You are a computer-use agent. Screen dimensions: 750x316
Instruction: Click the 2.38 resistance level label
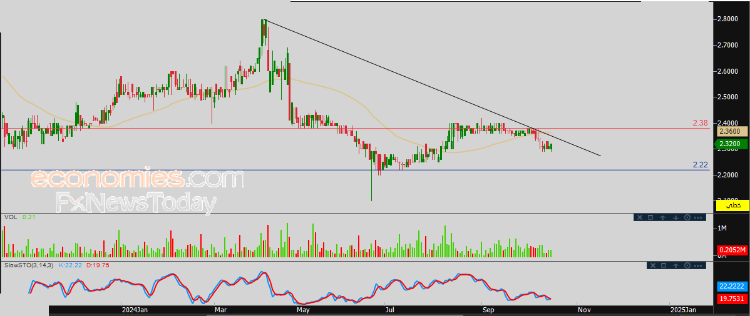[x=701, y=123]
